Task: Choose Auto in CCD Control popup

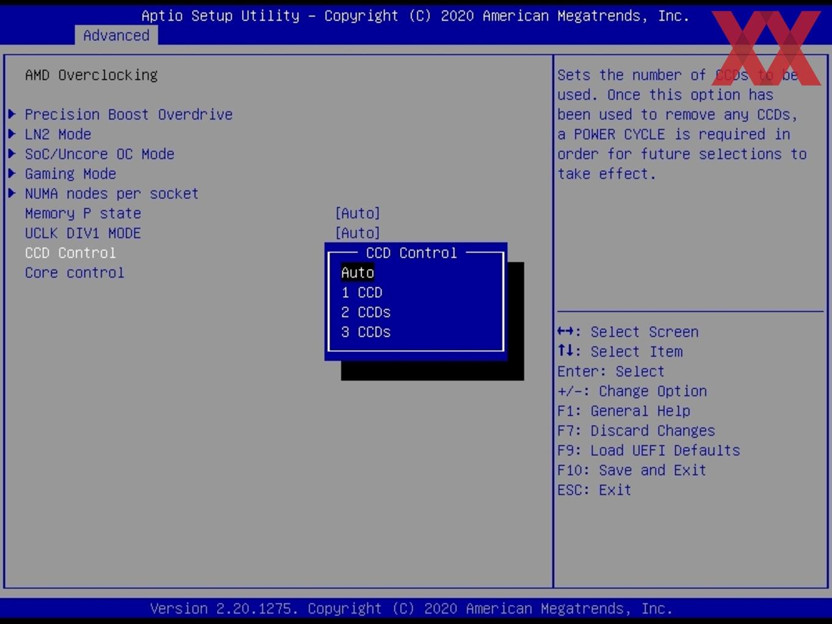Action: click(x=358, y=272)
